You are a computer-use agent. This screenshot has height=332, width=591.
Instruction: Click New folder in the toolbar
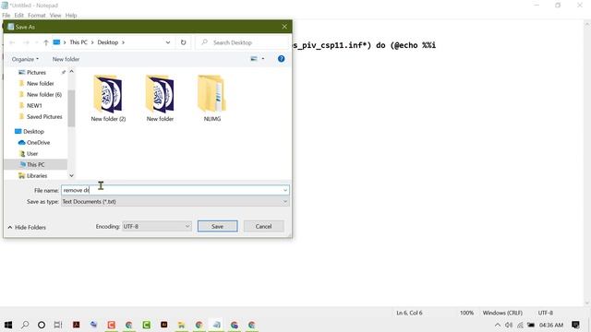coord(66,59)
